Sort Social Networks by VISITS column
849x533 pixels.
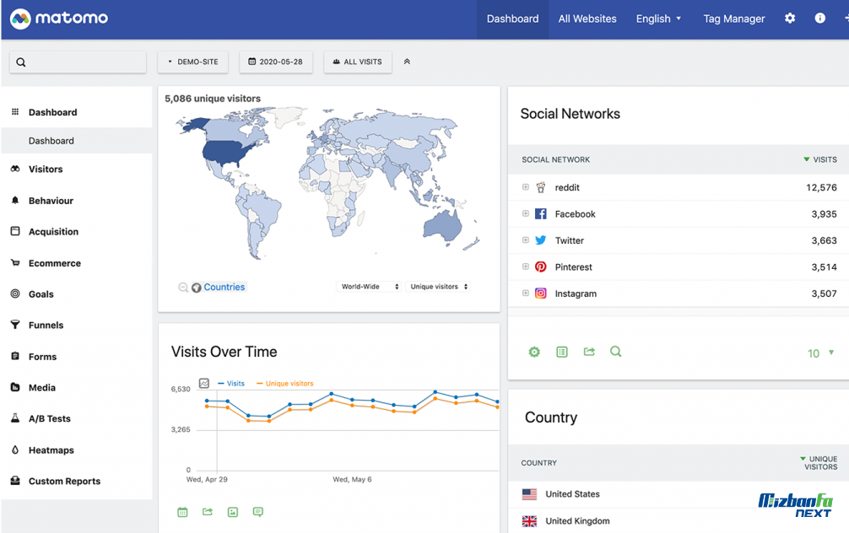point(820,159)
